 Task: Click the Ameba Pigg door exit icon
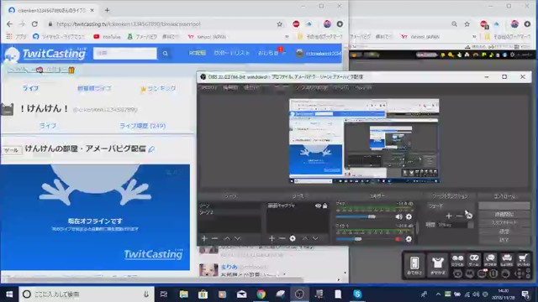point(414,265)
